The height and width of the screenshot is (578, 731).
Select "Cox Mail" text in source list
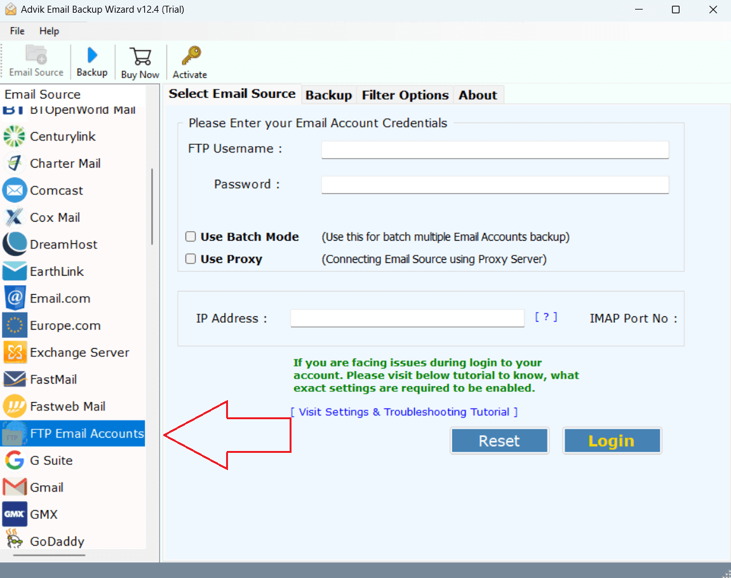[x=55, y=218]
